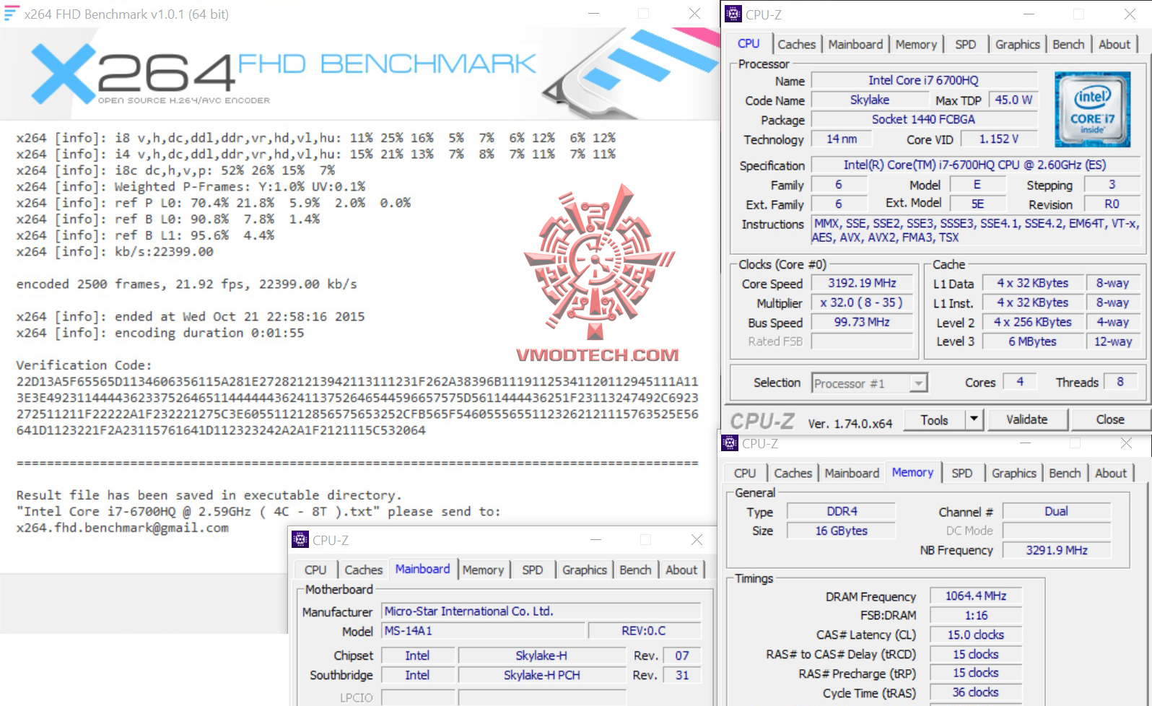1152x706 pixels.
Task: Open About tab in Mainboard CPU-Z window
Action: [681, 570]
